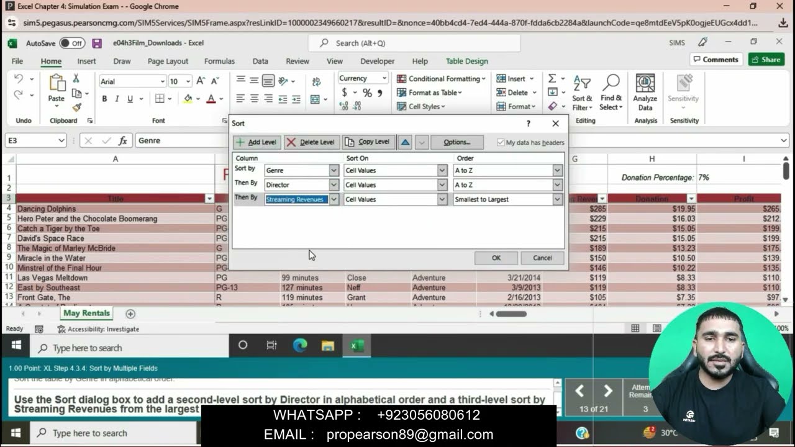795x447 pixels.
Task: Open Sort & Filter in the ribbon
Action: click(x=582, y=92)
